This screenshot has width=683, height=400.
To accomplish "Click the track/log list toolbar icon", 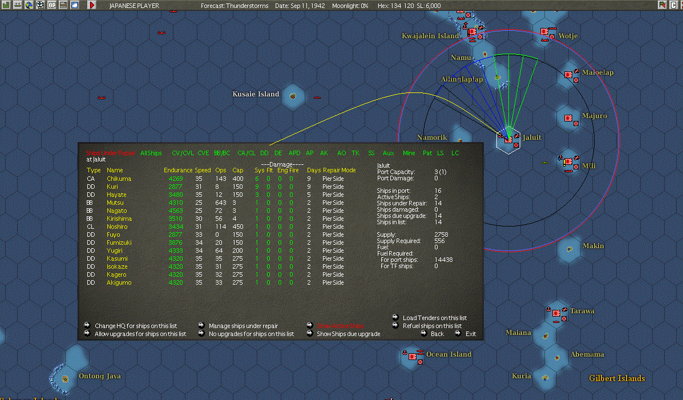I will point(63,5).
